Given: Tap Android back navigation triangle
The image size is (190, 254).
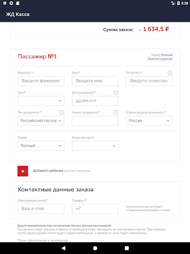Looking at the screenshot, I should 64,248.
